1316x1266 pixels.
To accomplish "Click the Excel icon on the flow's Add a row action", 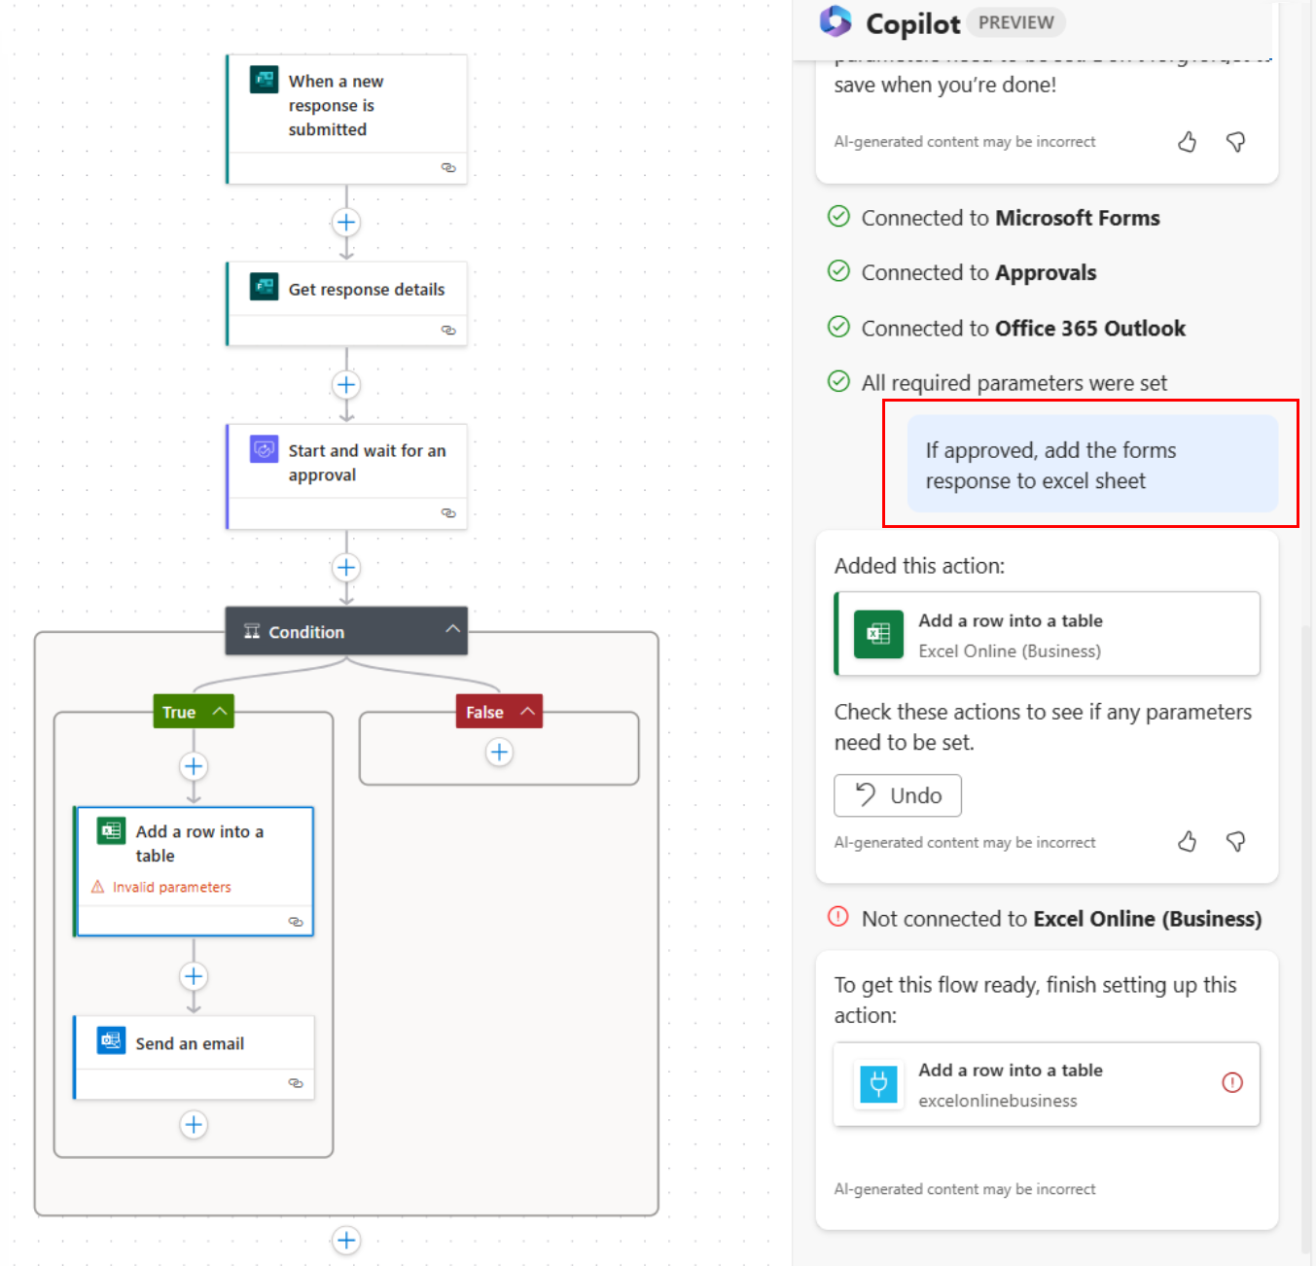I will coord(111,830).
